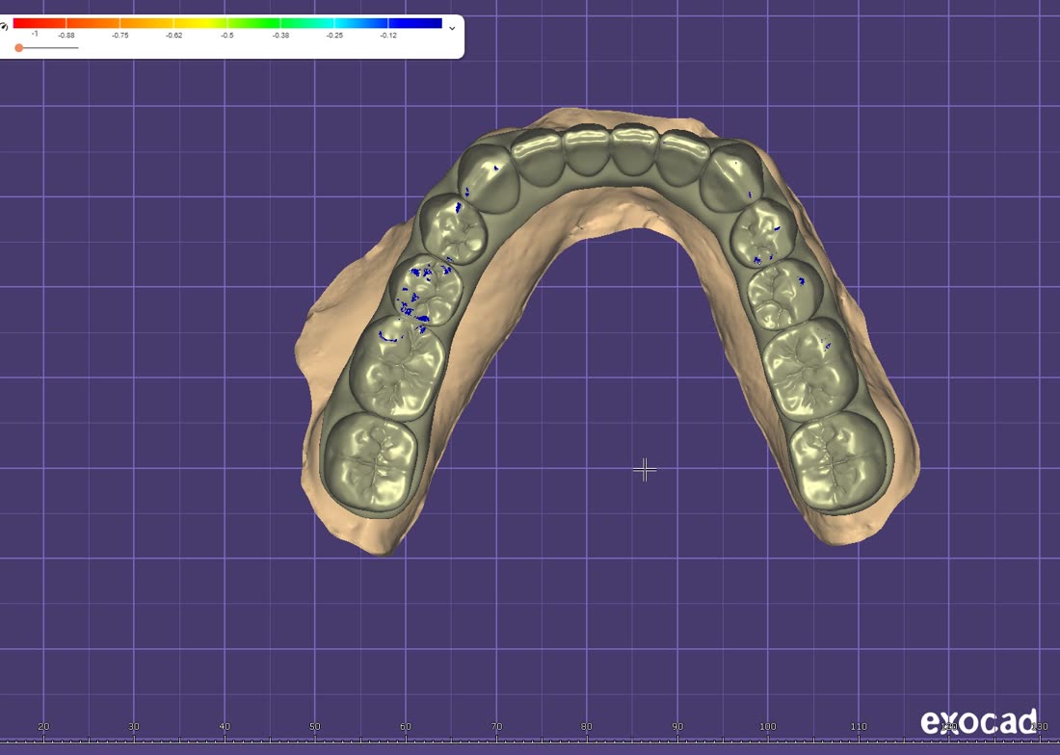The height and width of the screenshot is (755, 1060).
Task: Click the white crosshair marker in the viewport
Action: (x=645, y=469)
